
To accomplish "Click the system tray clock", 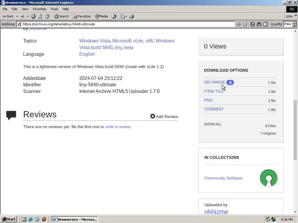I will click(x=287, y=220).
